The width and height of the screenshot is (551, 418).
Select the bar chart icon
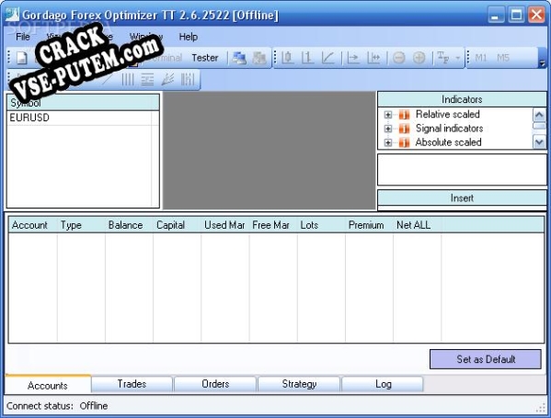click(307, 58)
